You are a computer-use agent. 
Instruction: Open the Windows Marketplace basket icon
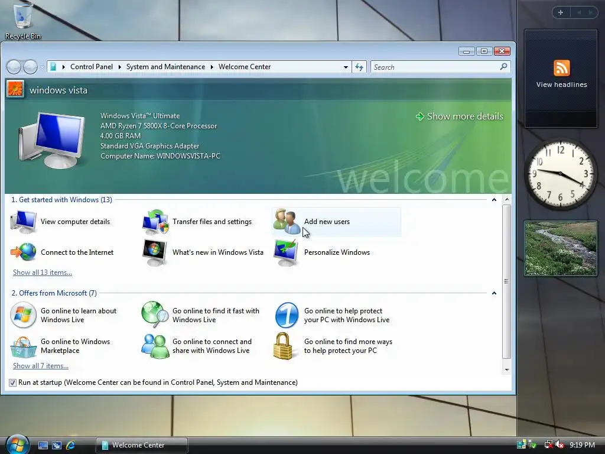click(23, 347)
